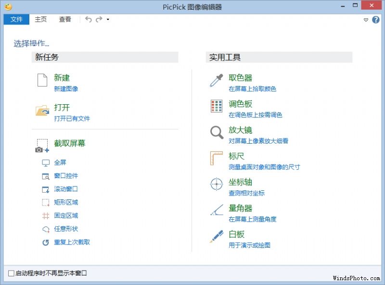
Task: Click the PicPick app logo in title bar
Action: coord(8,7)
